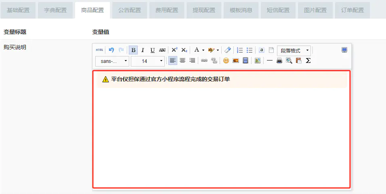Align text center
The height and width of the screenshot is (194, 386).
click(183, 60)
